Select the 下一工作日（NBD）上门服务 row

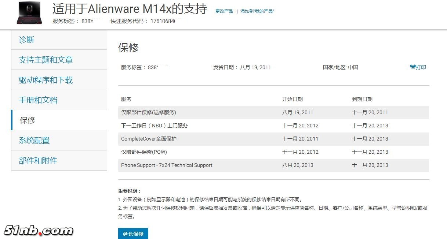pos(273,126)
